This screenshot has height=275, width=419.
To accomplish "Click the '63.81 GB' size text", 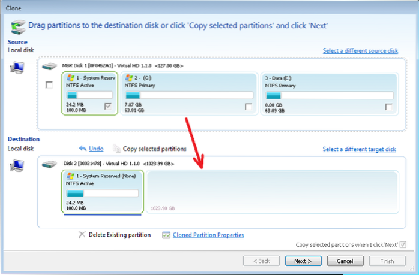I will point(134,110).
